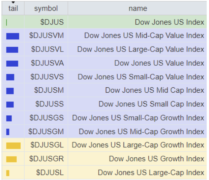The height and width of the screenshot is (180, 209).
Task: Open Dow Jones US Small Cap Index
Action: [151, 104]
